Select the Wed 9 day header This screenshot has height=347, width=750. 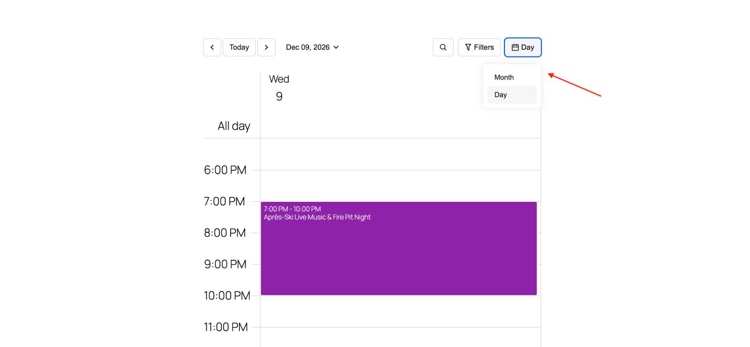click(279, 88)
